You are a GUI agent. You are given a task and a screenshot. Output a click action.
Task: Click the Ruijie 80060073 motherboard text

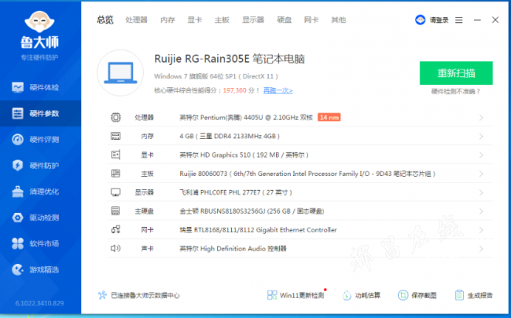click(307, 174)
